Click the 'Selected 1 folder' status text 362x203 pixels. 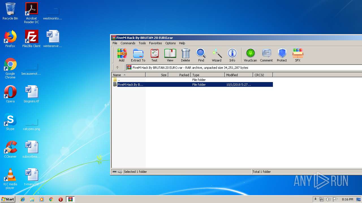(x=135, y=172)
